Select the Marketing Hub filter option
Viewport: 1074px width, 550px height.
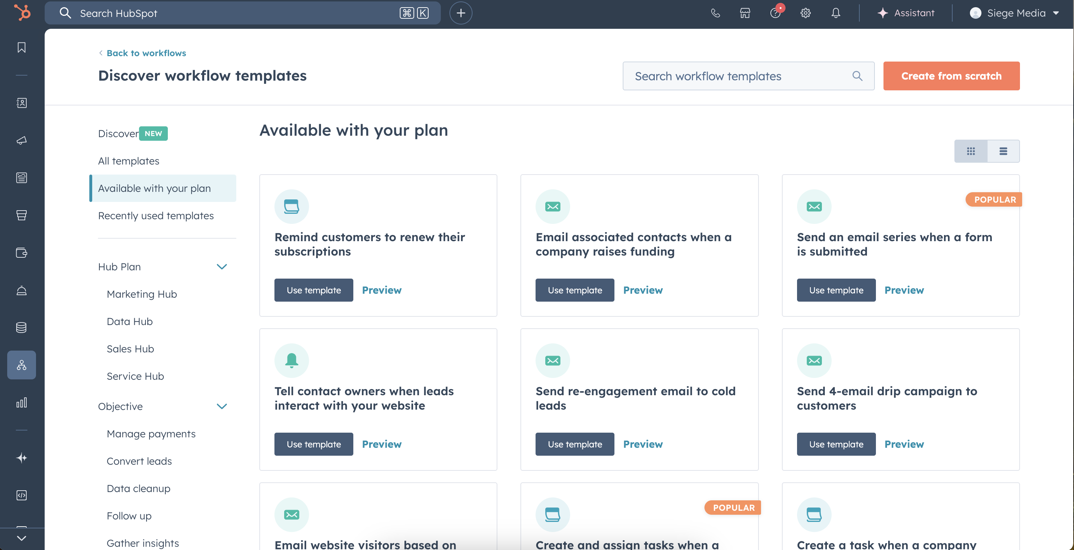pos(141,294)
